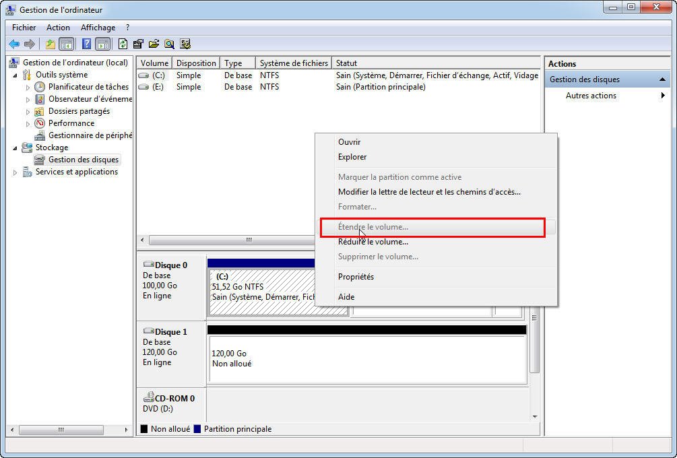Click Aide in the context menu

(x=436, y=297)
